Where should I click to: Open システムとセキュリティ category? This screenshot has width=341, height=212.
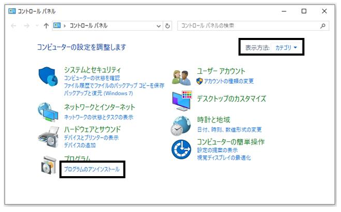click(x=92, y=70)
